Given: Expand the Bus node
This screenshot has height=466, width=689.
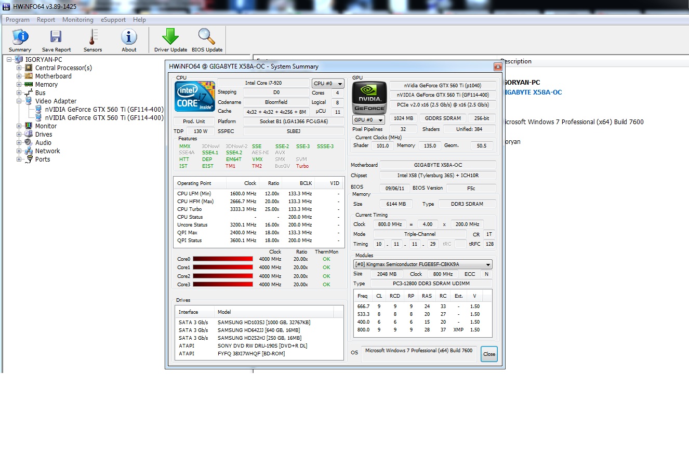Looking at the screenshot, I should click(x=19, y=92).
